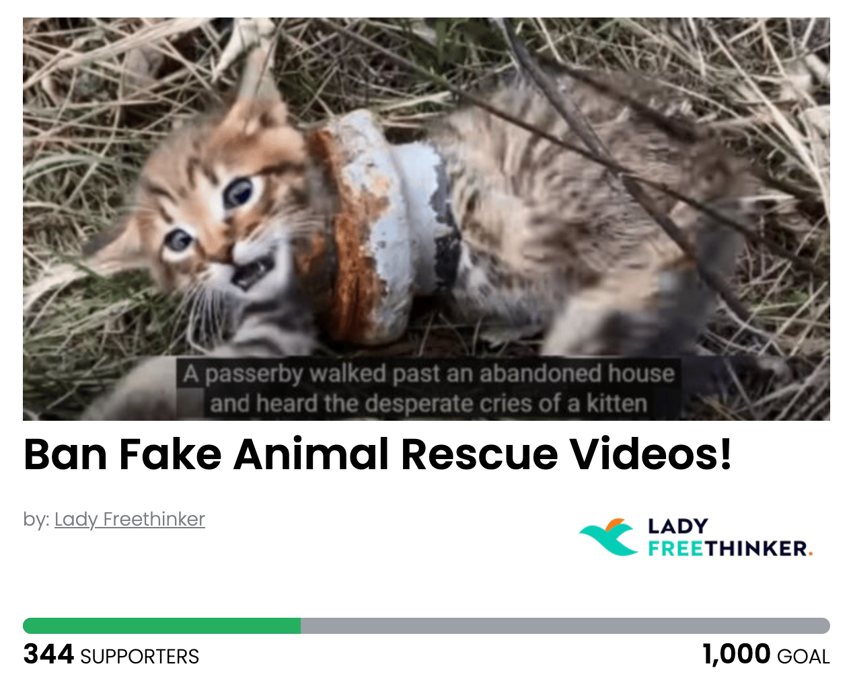The height and width of the screenshot is (691, 849).
Task: Click the SUPPORTERS text label
Action: point(140,657)
